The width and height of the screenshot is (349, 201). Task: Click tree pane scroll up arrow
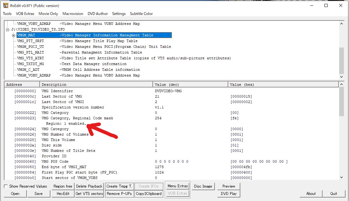[341, 24]
